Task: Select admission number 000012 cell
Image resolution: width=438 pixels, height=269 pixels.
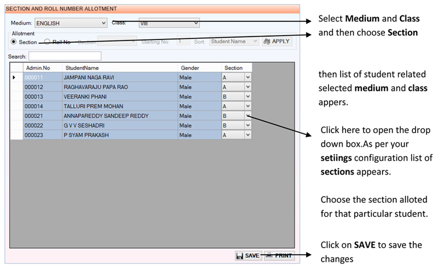Action: coord(43,87)
